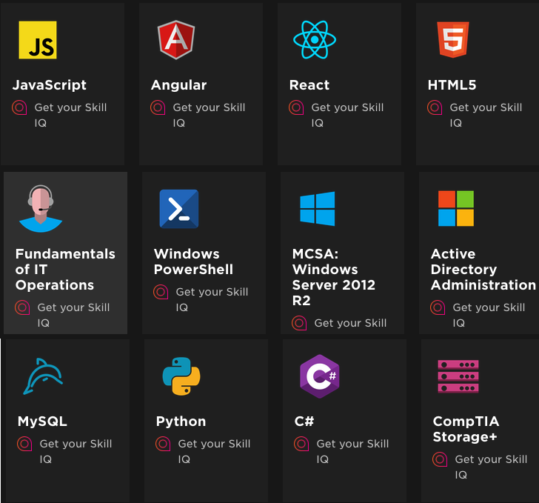Open the Windows PowerShell title
Viewport: 539px width, 503px height.
tap(193, 262)
